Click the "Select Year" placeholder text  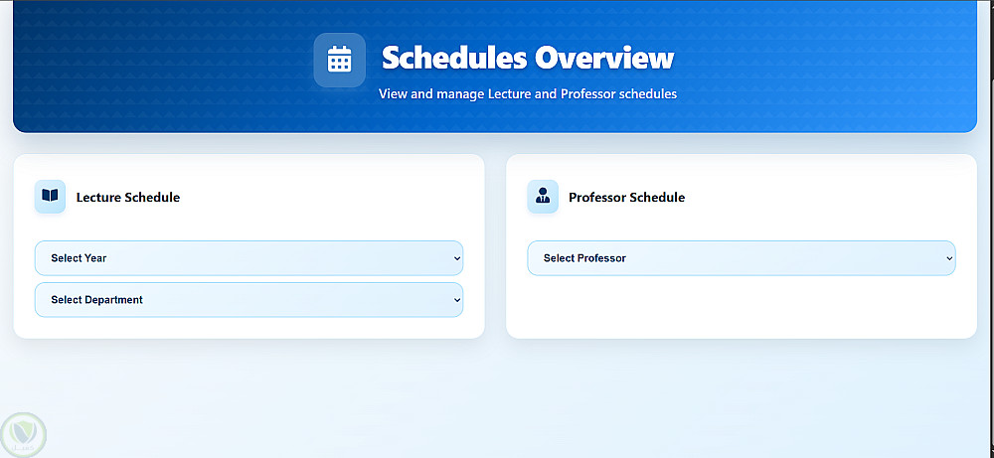click(79, 258)
